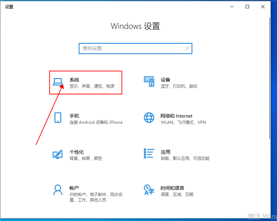Image resolution: width=277 pixels, height=221 pixels.
Task: Close the 设置 window
Action: (263, 7)
